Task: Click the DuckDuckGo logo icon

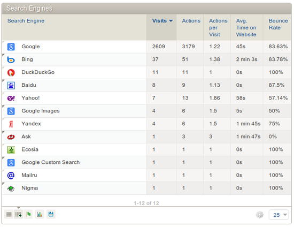Action: point(11,72)
